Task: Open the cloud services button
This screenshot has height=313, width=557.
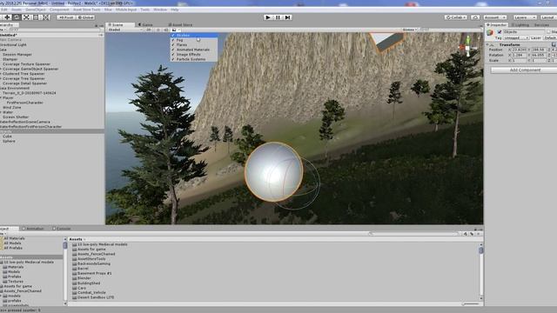Action: point(475,17)
